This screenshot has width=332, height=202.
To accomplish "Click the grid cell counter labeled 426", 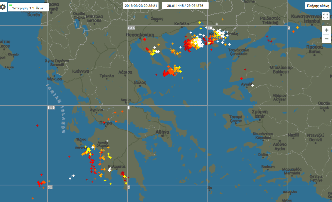I will [131, 28].
